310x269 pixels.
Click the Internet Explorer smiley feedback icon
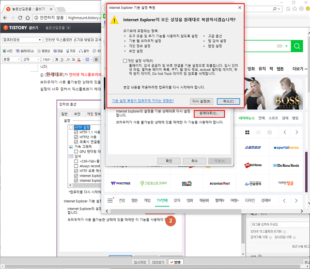tap(308, 9)
